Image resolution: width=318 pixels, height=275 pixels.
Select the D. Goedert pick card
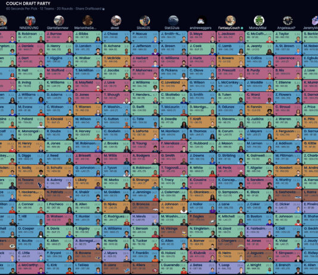288,171
